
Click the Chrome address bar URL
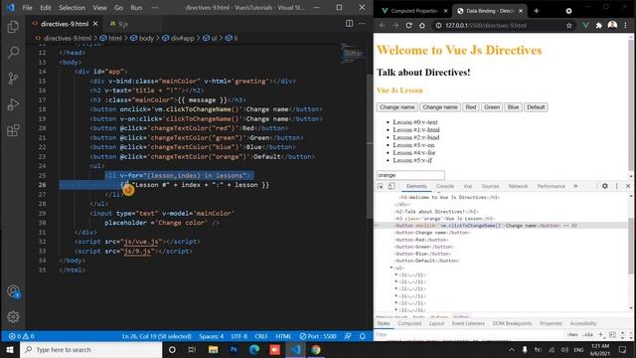pos(486,25)
